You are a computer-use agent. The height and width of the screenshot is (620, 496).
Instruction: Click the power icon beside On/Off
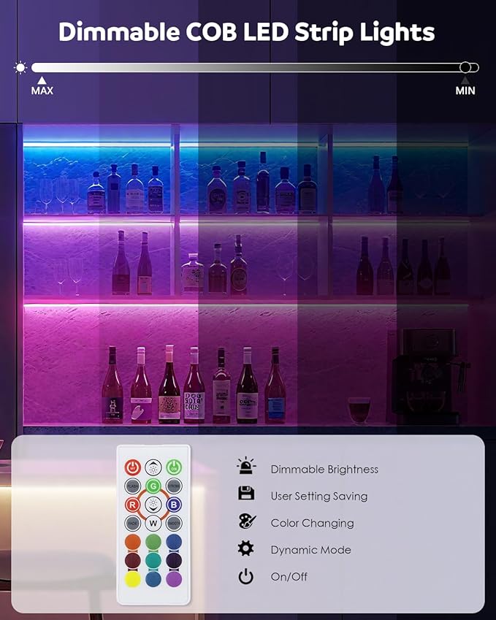(245, 576)
